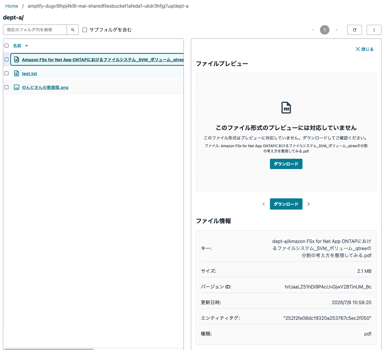Toggle the select-all checkbox in header
This screenshot has height=350, width=383.
point(7,46)
